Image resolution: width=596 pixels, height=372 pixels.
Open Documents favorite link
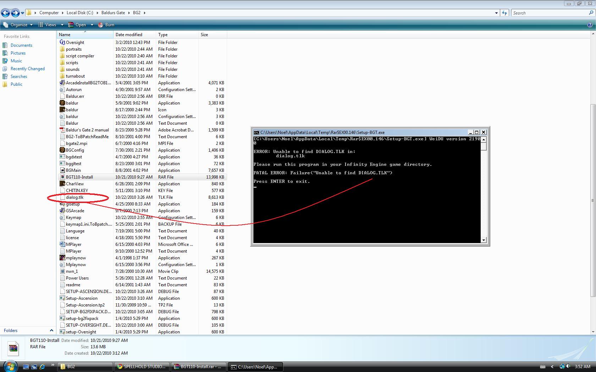(x=21, y=45)
